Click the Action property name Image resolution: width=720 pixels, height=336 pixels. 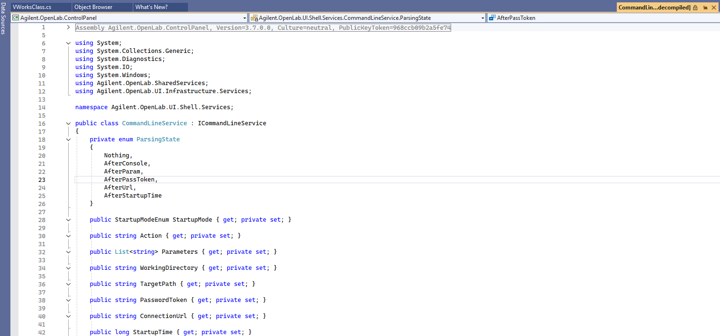[151, 236]
